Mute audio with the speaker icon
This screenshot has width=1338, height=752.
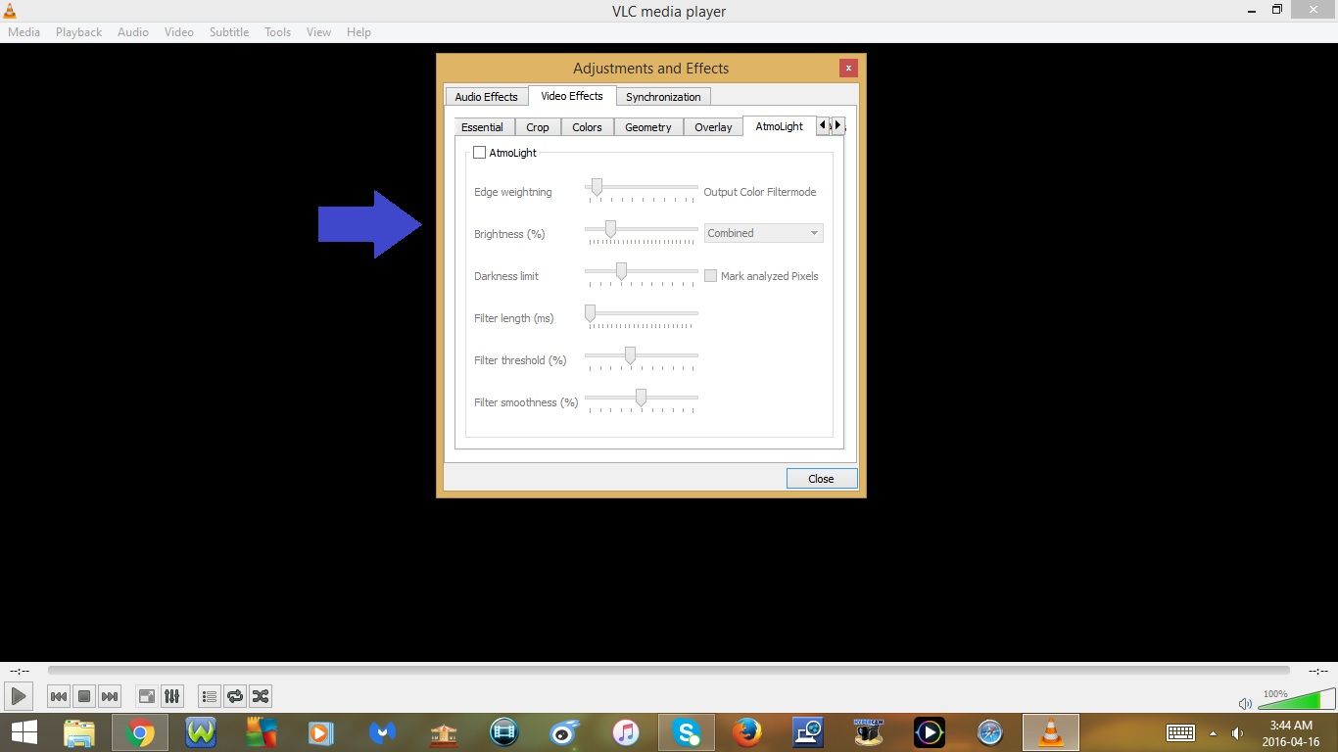pyautogui.click(x=1245, y=703)
